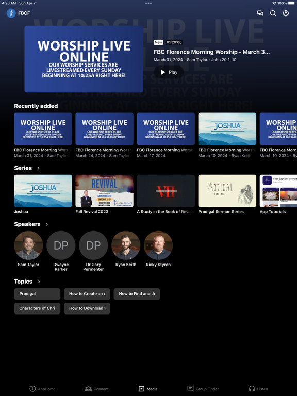
Task: Open the search magnifier icon
Action: [273, 13]
